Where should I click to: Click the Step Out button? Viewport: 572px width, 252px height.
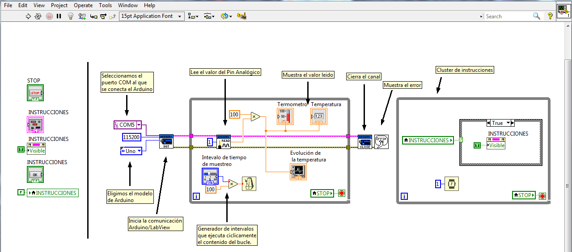(112, 16)
